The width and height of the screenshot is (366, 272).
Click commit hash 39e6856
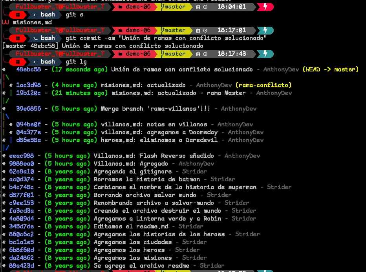[x=28, y=109]
